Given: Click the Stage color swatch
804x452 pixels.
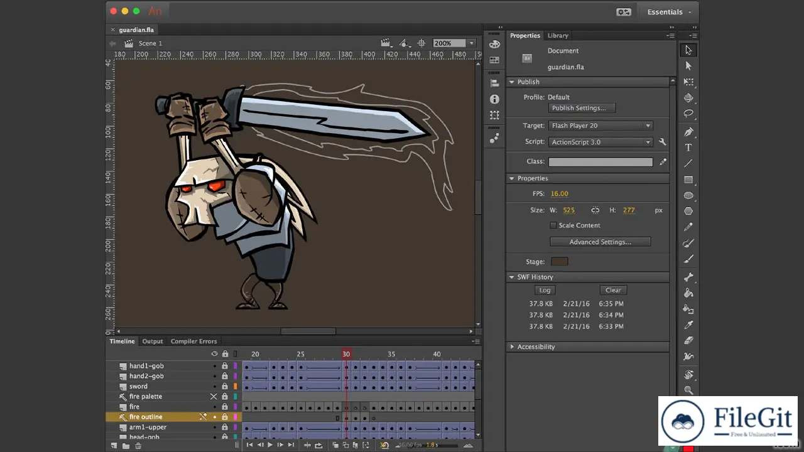Looking at the screenshot, I should tap(559, 261).
